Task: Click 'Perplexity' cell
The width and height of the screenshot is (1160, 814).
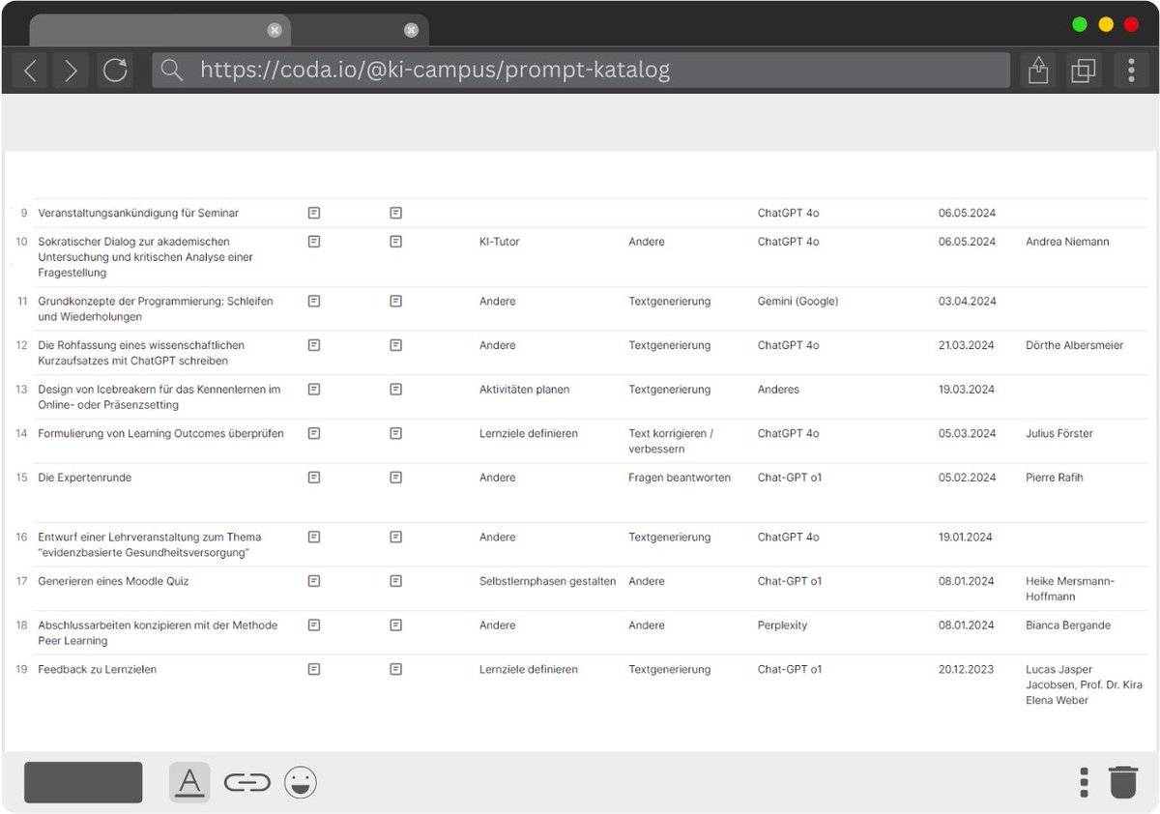Action: pos(782,625)
